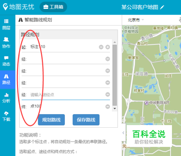Click the 闵庄路 label on map
This screenshot has width=181, height=156.
tap(142, 73)
